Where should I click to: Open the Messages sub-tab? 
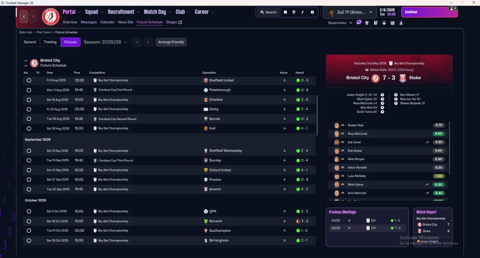point(89,22)
